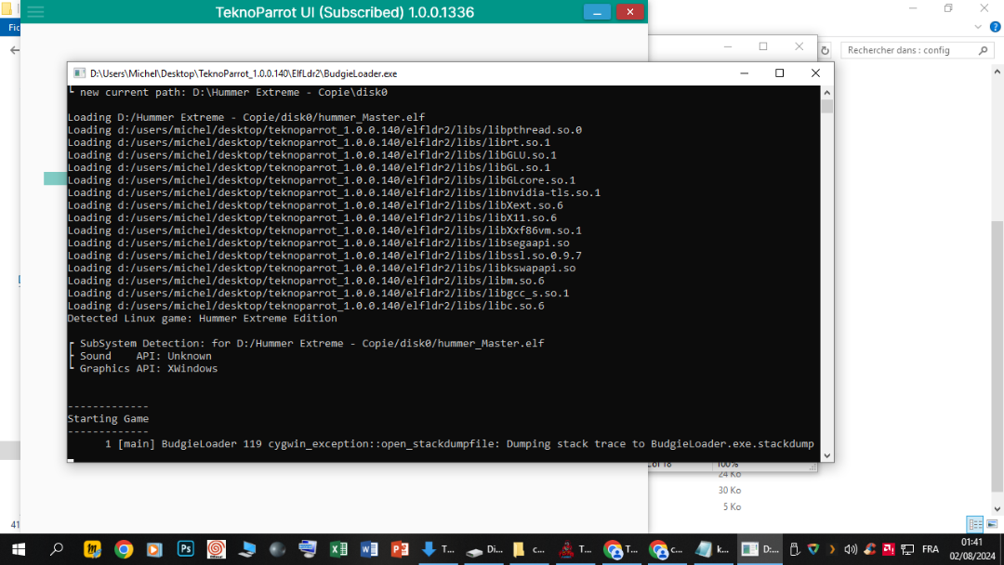Screen dimensions: 1004x565
Task: Minimize the TeknoParrot UI window
Action: (x=597, y=12)
